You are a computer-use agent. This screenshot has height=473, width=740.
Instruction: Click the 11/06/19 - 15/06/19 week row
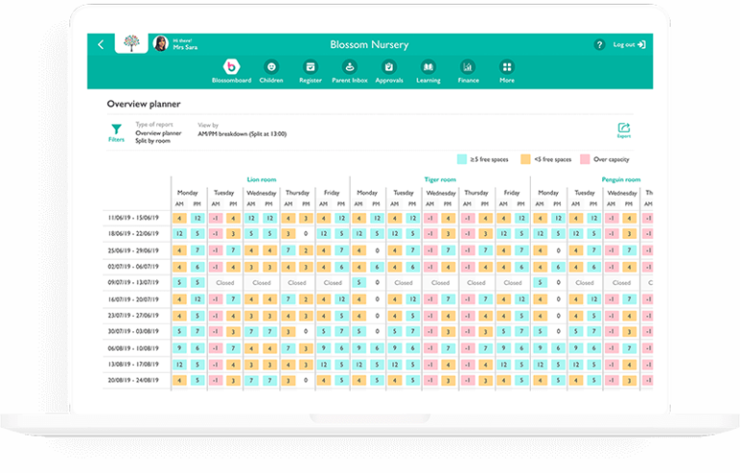[x=133, y=219]
